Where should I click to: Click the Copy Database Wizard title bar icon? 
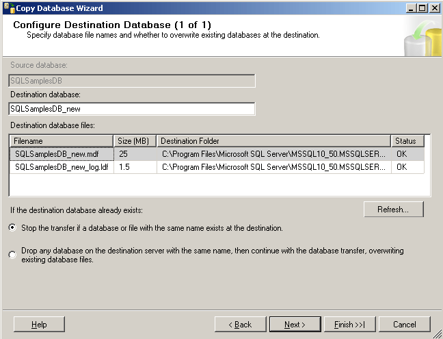(x=10, y=8)
